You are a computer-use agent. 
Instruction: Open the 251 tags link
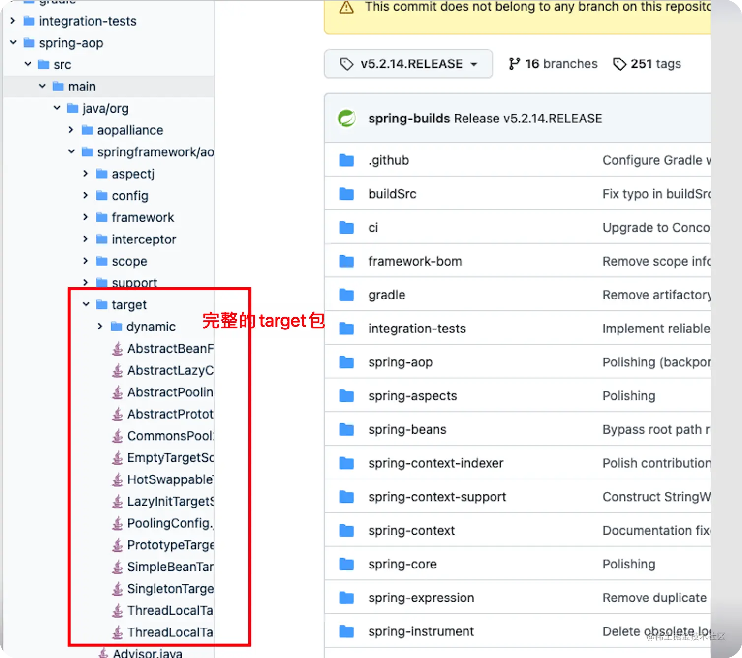[647, 64]
